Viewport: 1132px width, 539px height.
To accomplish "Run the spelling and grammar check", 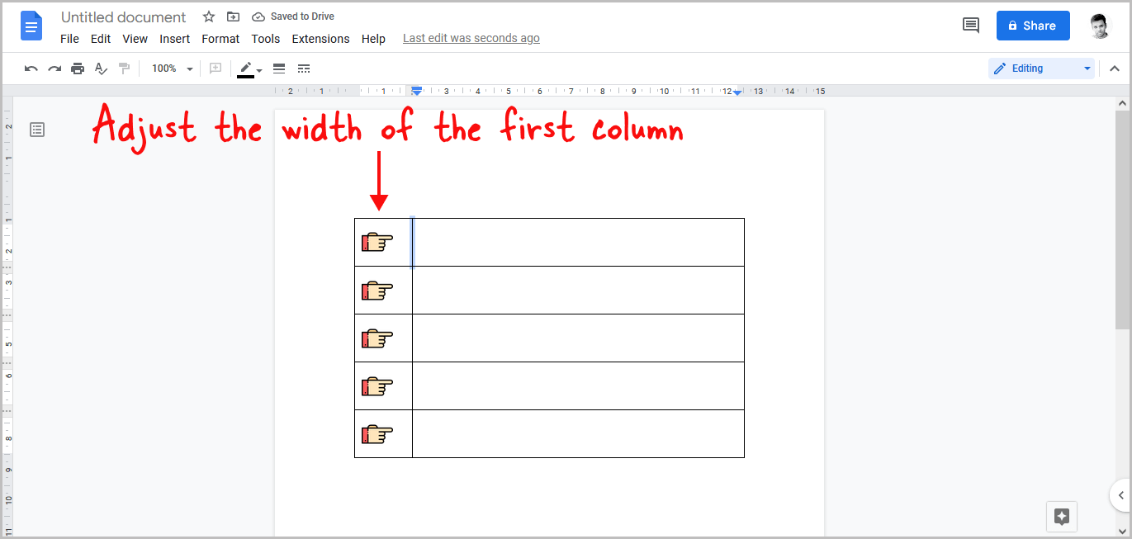I will click(101, 69).
